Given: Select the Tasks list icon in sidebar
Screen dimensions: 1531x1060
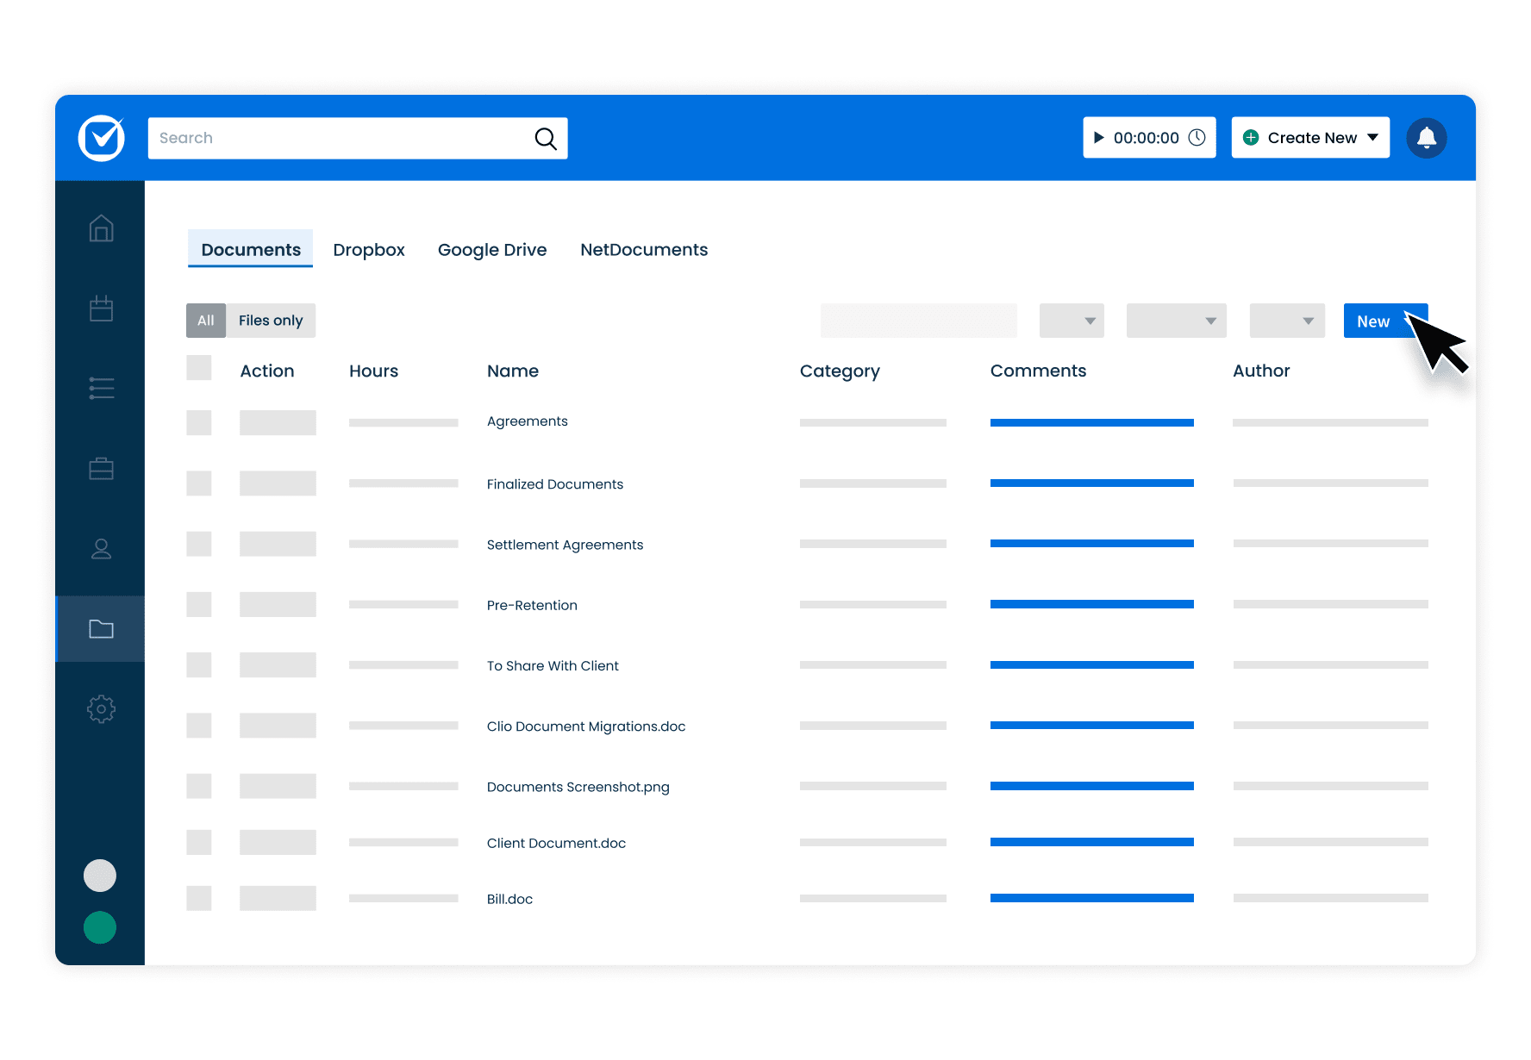Looking at the screenshot, I should click(100, 388).
